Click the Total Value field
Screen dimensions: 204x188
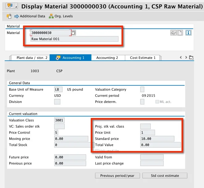coord(160,145)
